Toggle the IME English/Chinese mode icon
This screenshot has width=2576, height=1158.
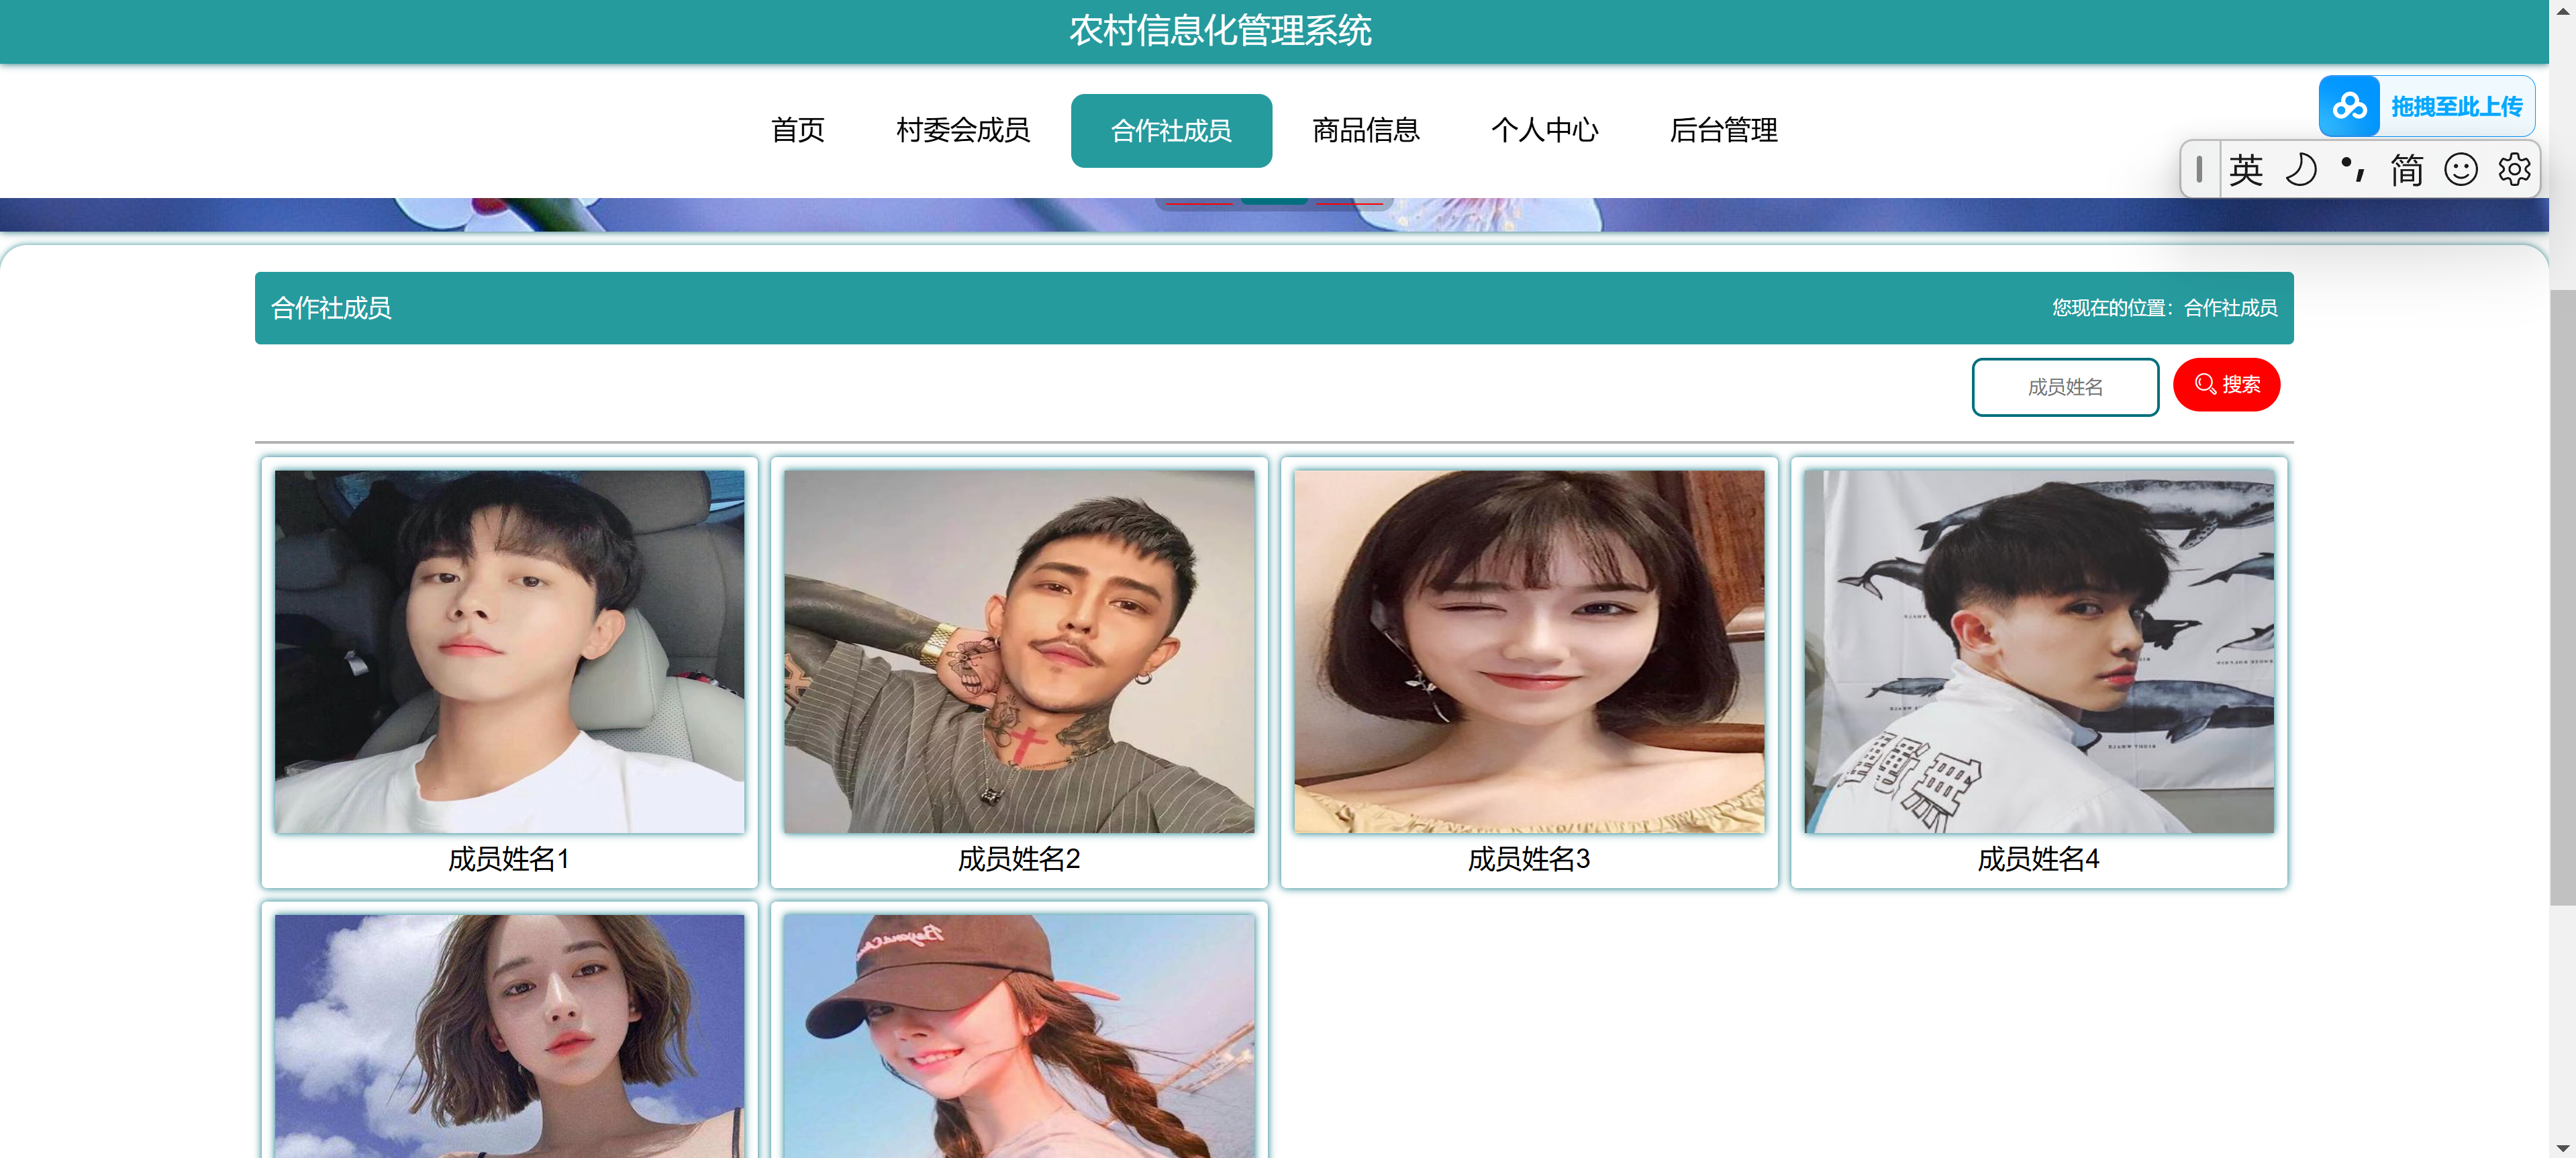[2245, 170]
